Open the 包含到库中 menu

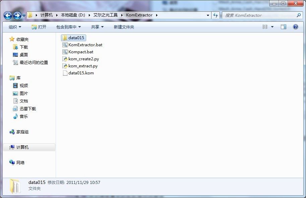[68, 27]
